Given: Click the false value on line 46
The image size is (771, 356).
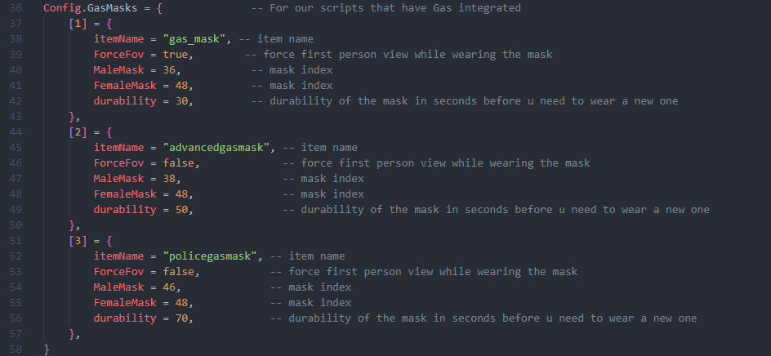Looking at the screenshot, I should [x=178, y=163].
